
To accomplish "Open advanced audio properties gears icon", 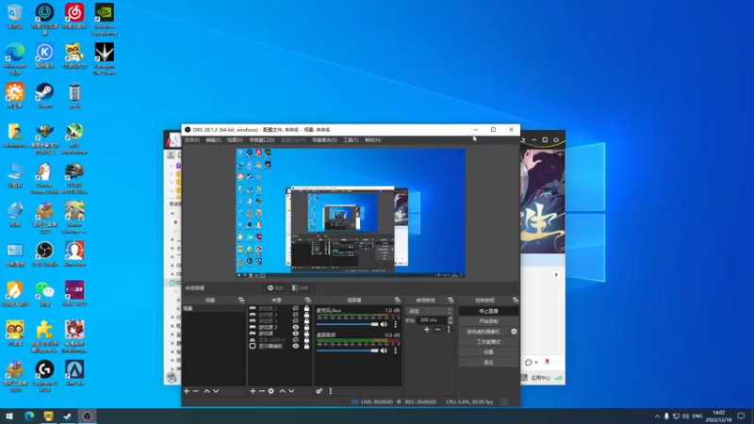I will tap(320, 391).
